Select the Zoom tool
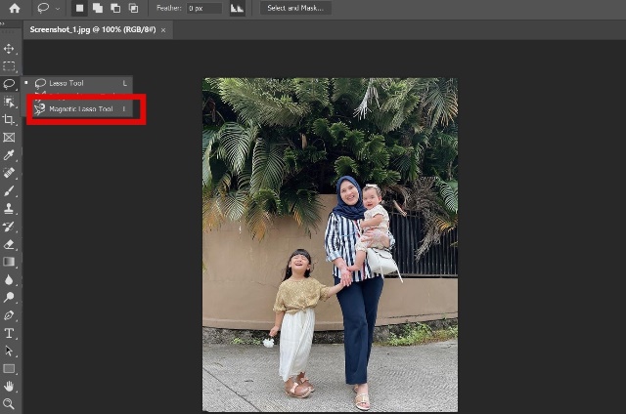Viewport: 626px width, 414px height. click(x=9, y=403)
